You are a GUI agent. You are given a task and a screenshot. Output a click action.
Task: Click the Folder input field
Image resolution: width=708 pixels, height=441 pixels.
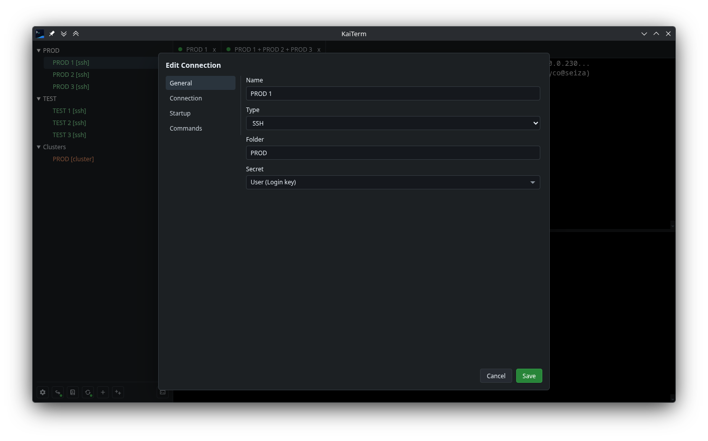tap(393, 153)
